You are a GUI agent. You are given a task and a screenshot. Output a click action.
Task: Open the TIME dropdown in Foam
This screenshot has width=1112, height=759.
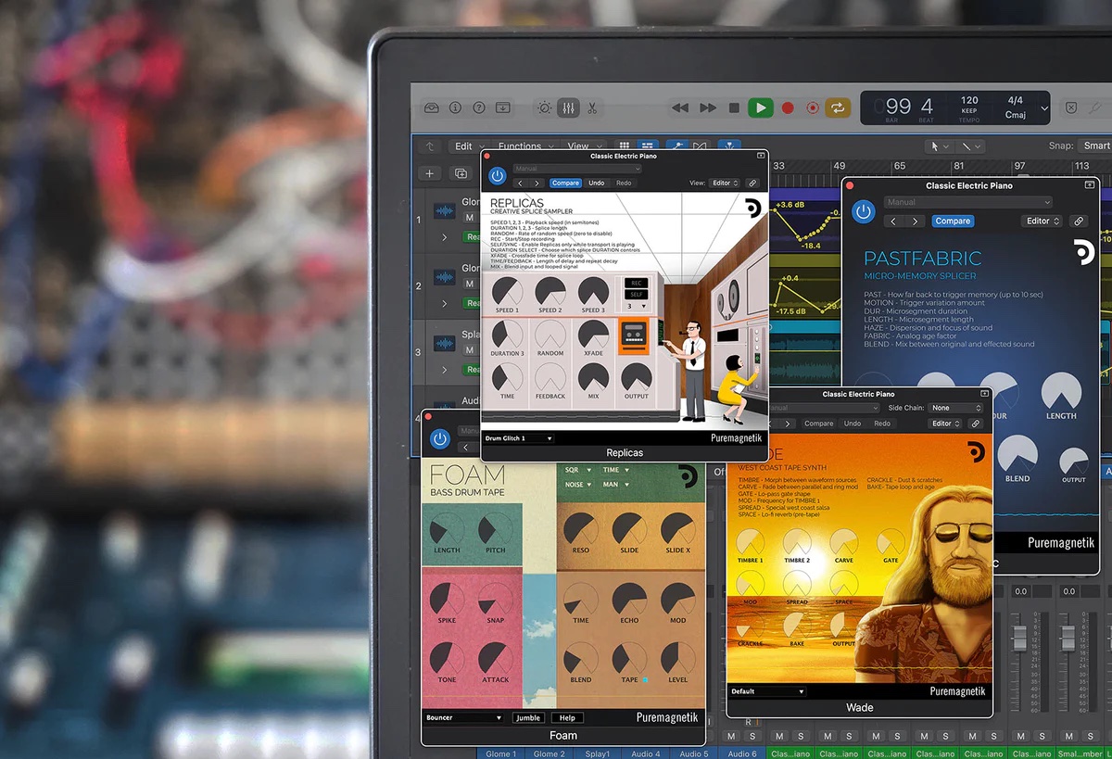[x=615, y=471]
